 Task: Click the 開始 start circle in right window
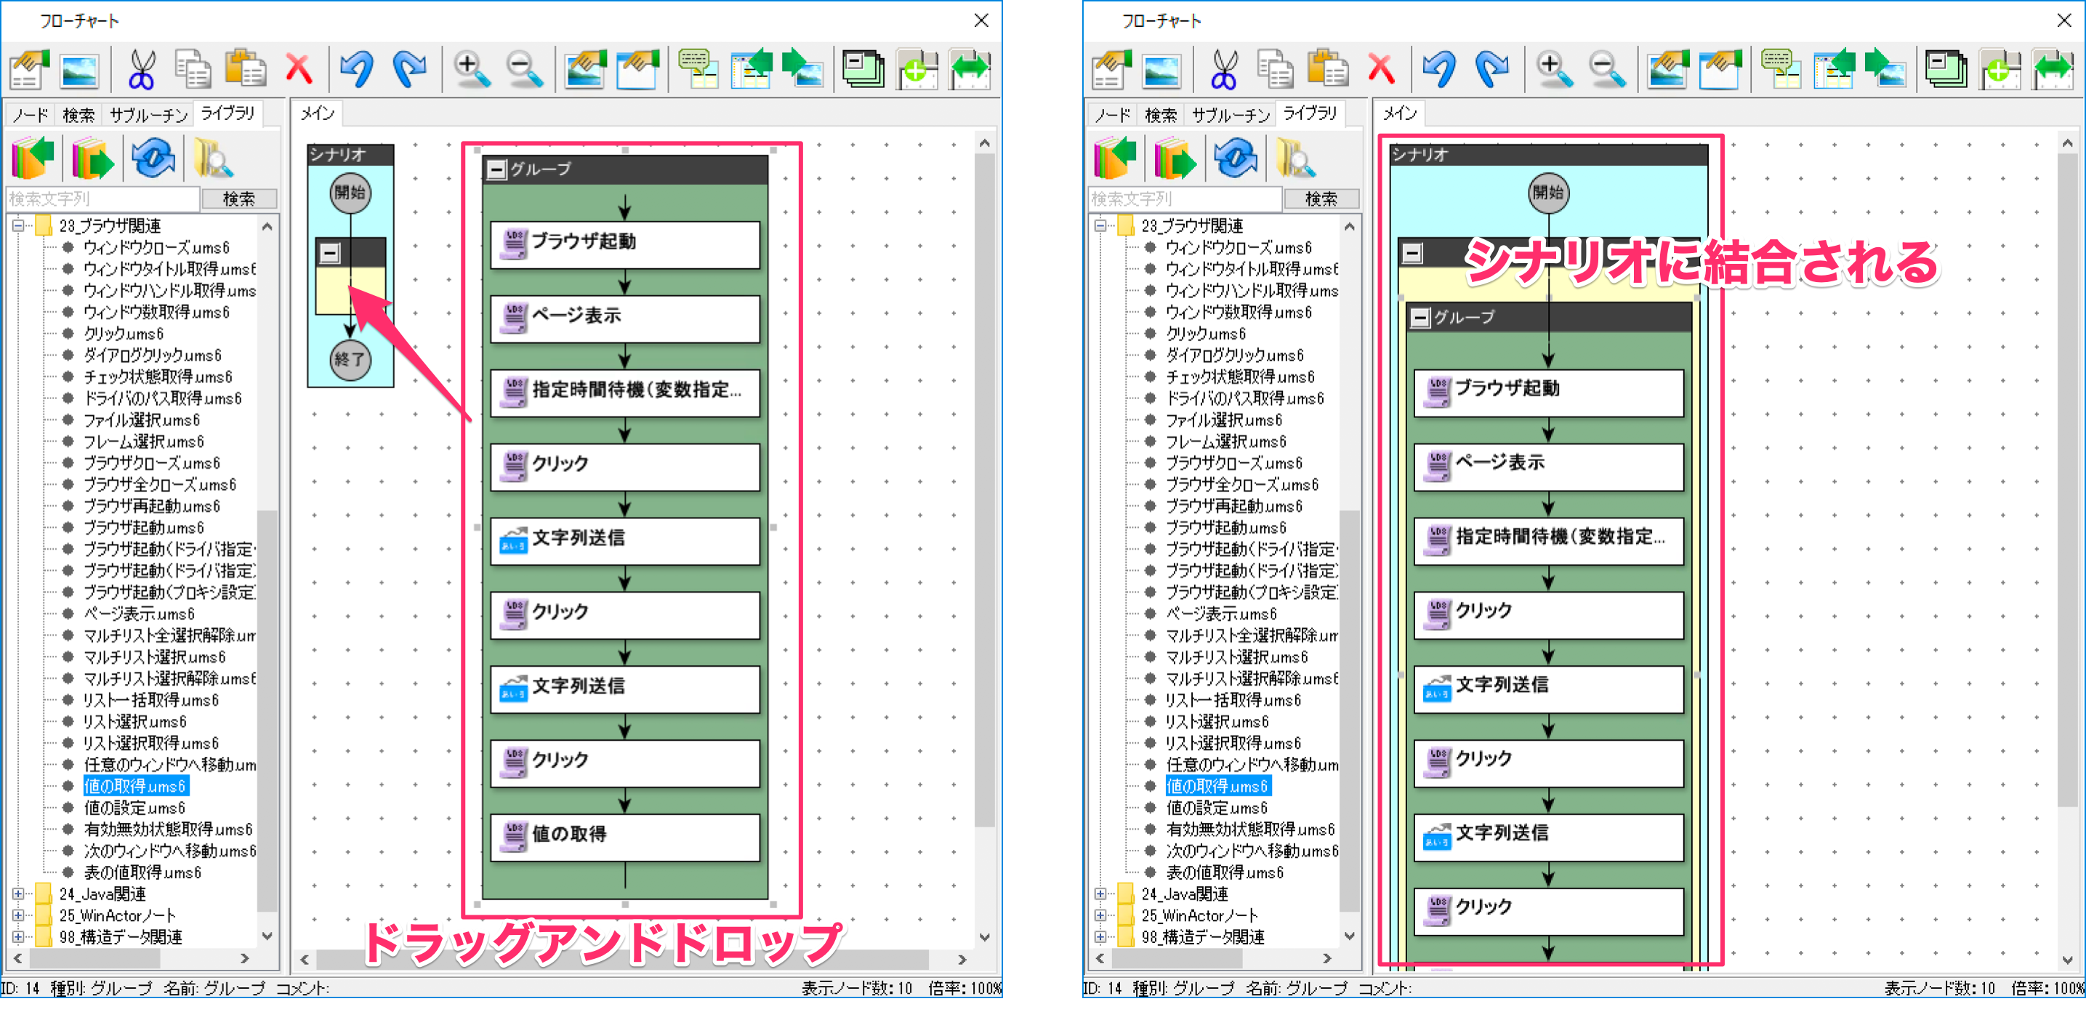1548,193
